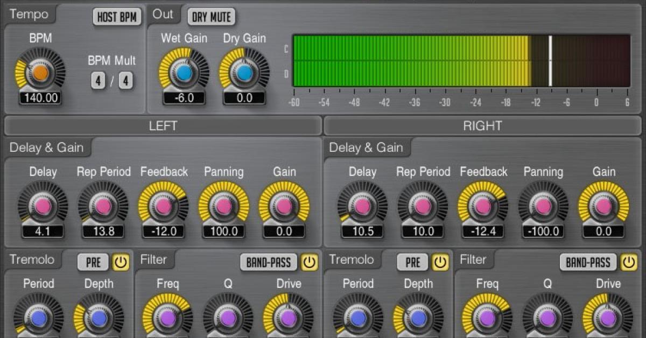
Task: Toggle the right Tremolo power button
Action: tap(440, 262)
